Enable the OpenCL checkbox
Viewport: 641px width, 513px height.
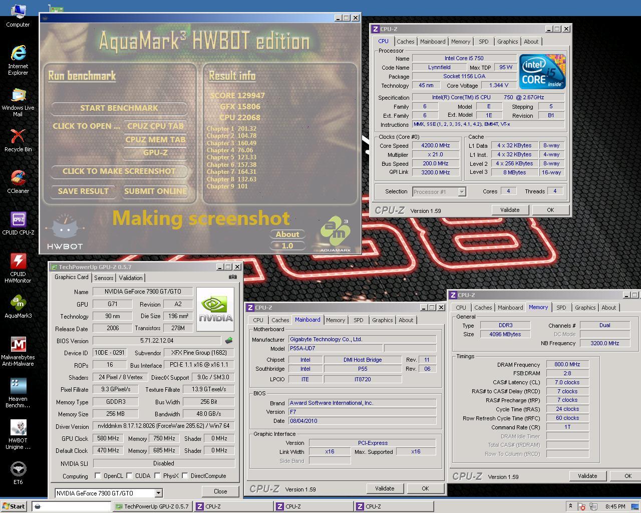(98, 475)
